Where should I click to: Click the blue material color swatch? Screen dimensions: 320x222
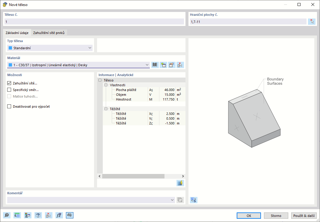[10, 65]
